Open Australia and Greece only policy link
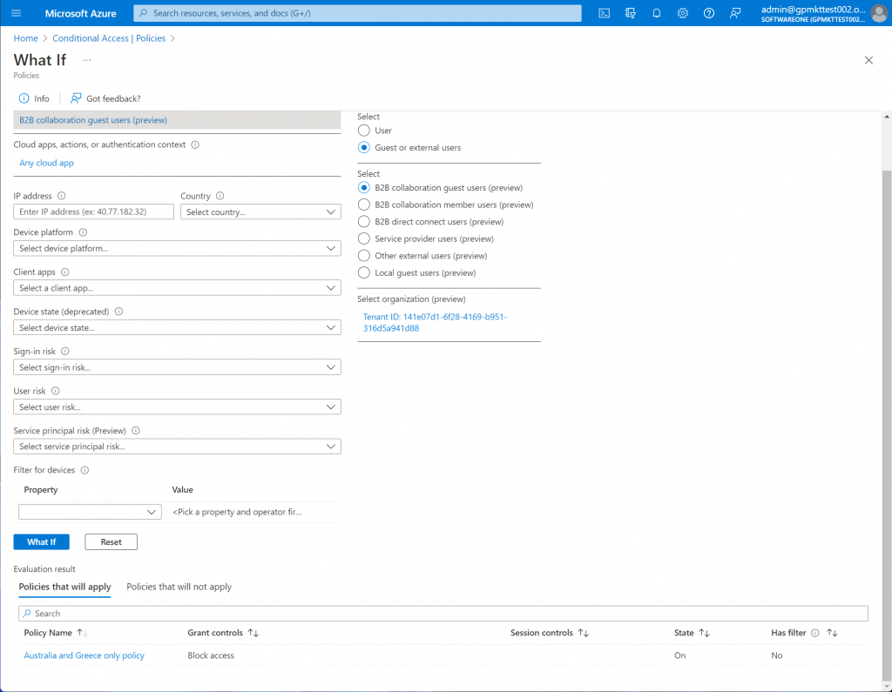Image resolution: width=892 pixels, height=692 pixels. tap(84, 655)
